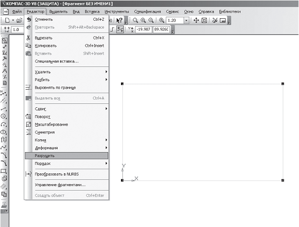Open the Спецификация menu

click(x=148, y=11)
